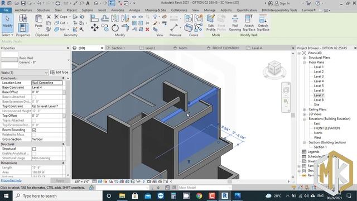
Task: Click the ViewCube in 3D view
Action: click(x=274, y=68)
